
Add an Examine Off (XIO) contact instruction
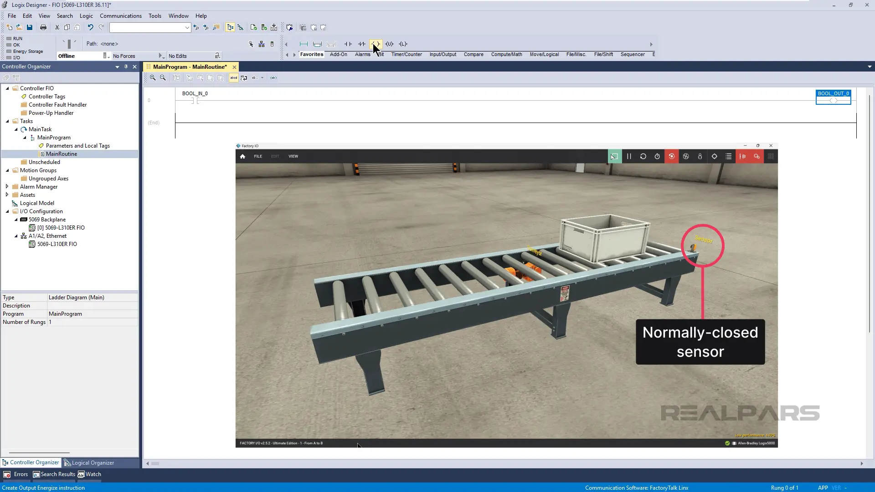[x=362, y=44]
